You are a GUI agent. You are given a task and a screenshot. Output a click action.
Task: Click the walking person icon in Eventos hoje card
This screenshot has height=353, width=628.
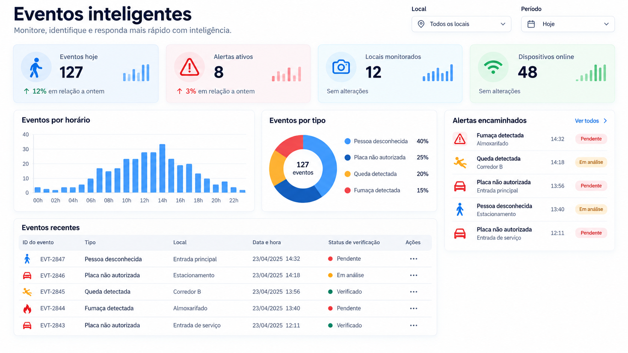pos(36,68)
